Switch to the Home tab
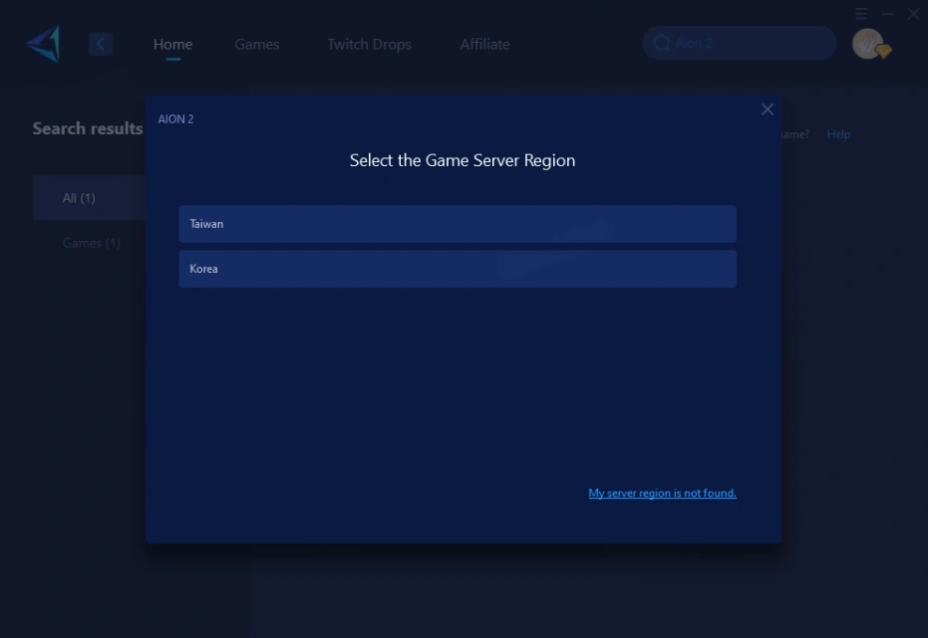Image resolution: width=928 pixels, height=638 pixels. coord(172,44)
